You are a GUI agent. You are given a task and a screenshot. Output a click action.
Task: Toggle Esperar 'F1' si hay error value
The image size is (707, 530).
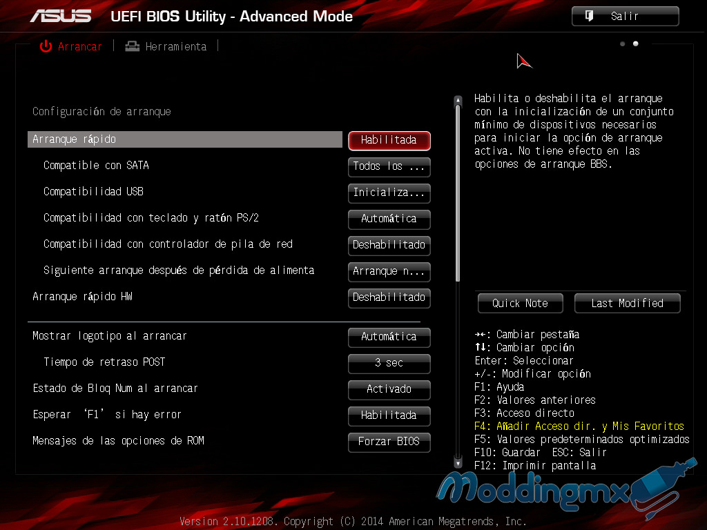point(389,415)
